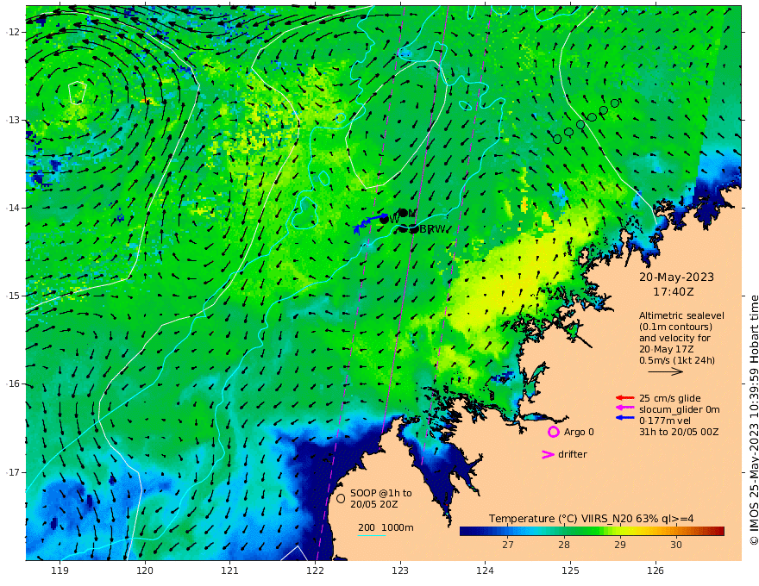This screenshot has width=759, height=586.
Task: Select the 30 tick on temperature colorbar
Action: 676,545
